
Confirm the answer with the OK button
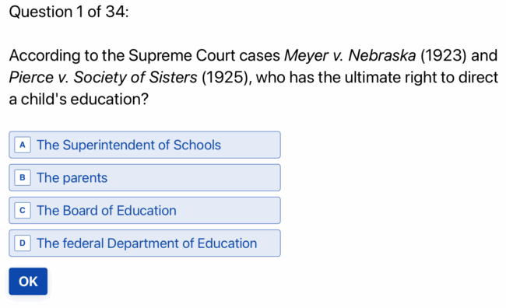click(x=28, y=282)
